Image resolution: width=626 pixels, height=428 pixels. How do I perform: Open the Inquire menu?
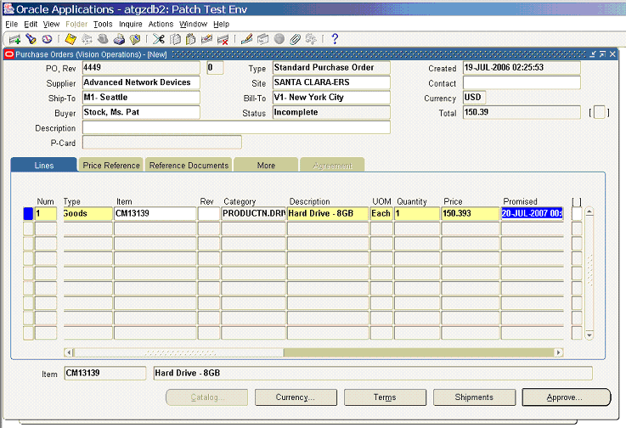[x=131, y=25]
